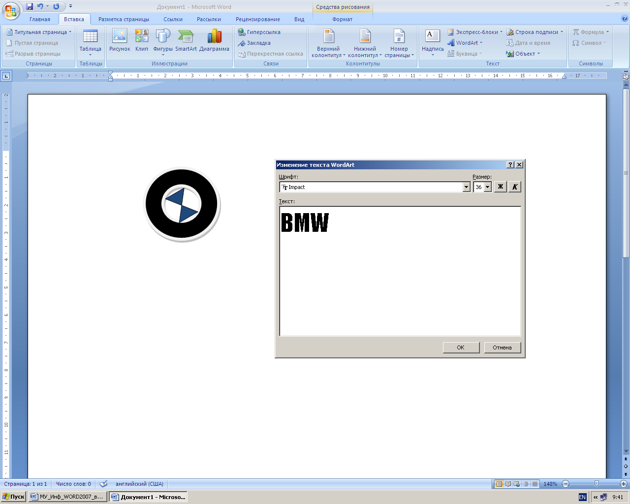Open Объект dropdown

tap(523, 54)
